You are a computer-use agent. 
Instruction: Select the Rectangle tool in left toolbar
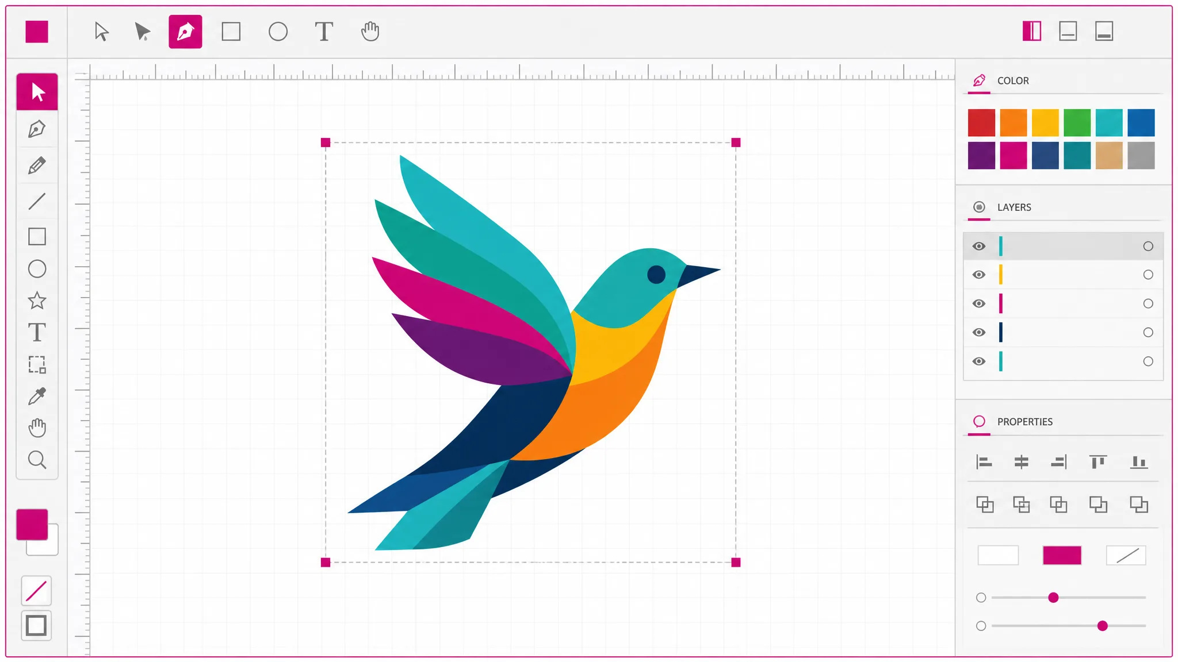pos(37,236)
